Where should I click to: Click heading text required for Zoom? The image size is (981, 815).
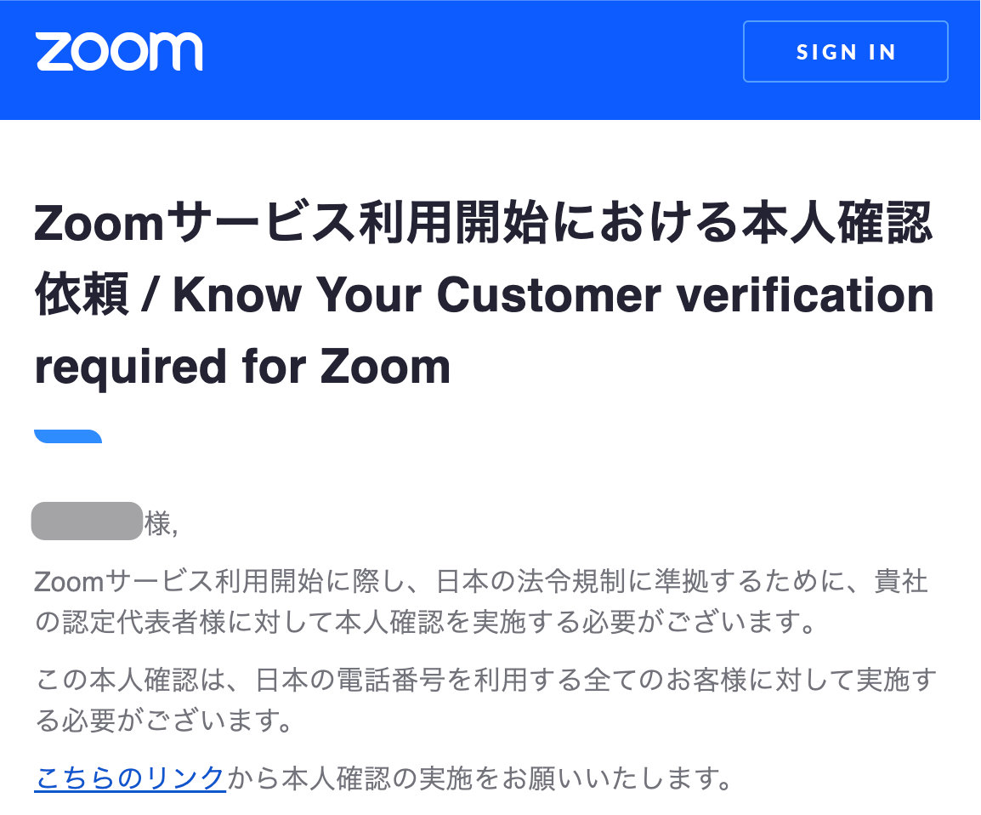tap(243, 366)
